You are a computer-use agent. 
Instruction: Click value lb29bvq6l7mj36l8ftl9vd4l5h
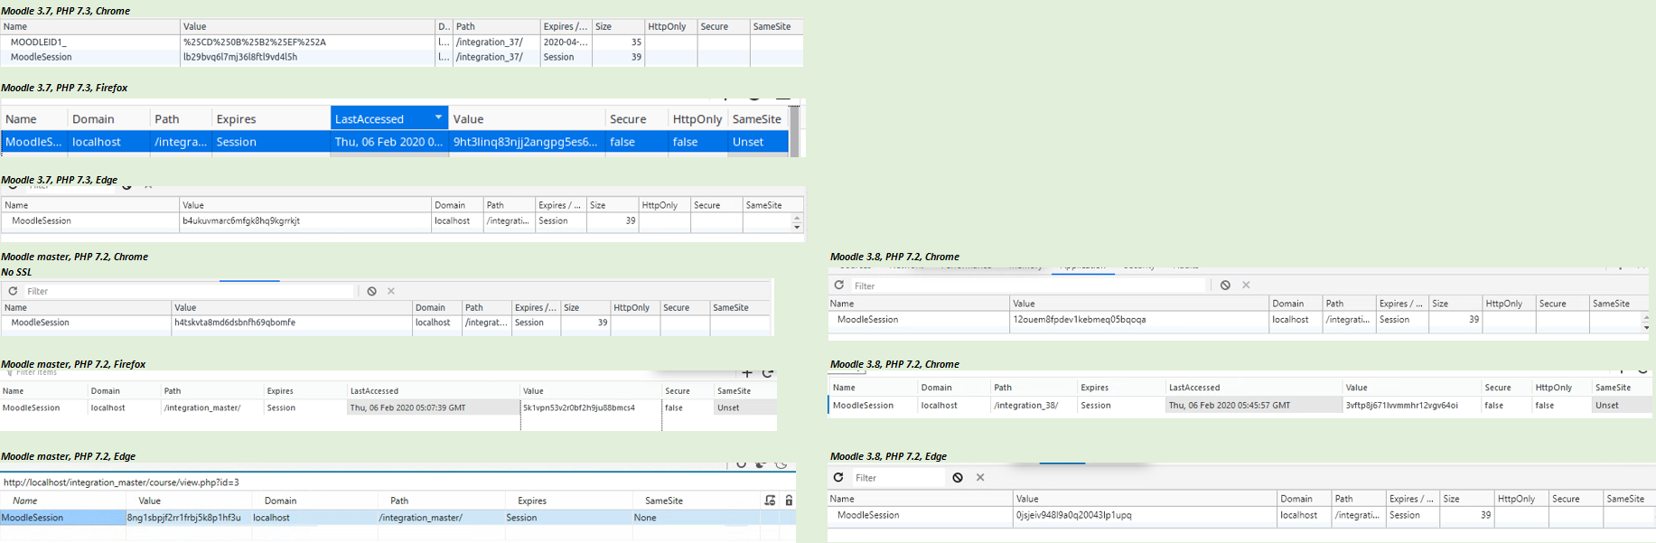(x=240, y=57)
